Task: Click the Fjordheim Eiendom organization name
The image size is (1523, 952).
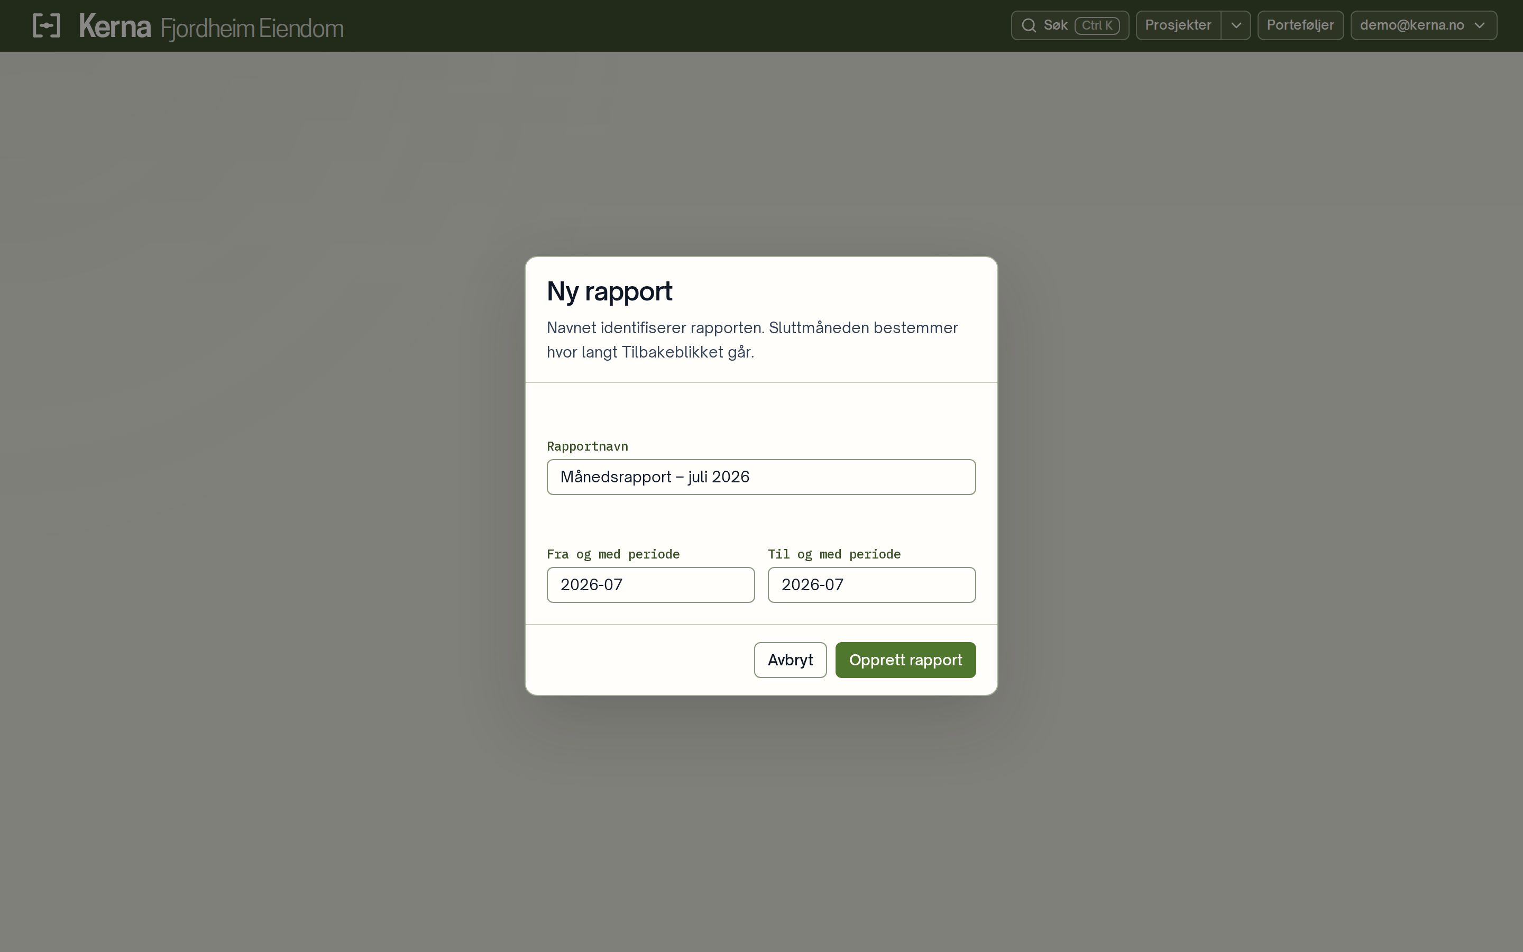Action: (x=252, y=29)
